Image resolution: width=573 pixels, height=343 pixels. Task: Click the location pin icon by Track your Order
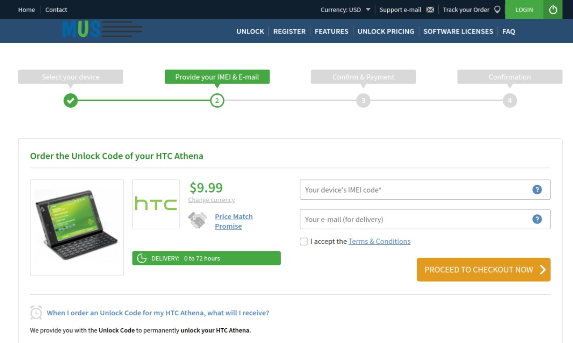(x=497, y=9)
